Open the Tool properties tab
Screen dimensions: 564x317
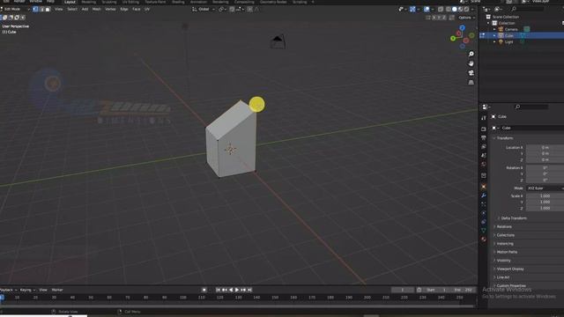pos(484,118)
